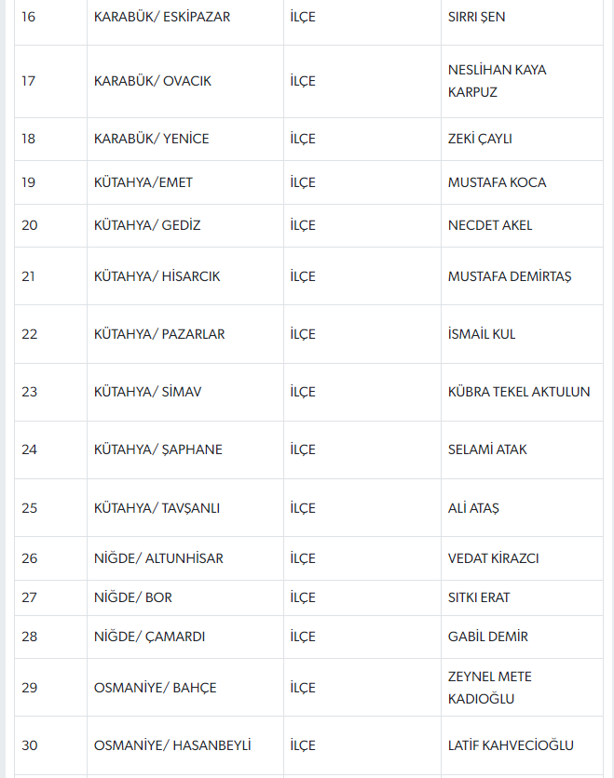This screenshot has width=614, height=778.
Task: Select the KÜTAHYA/ HİSARCIK cell
Action: [x=184, y=275]
